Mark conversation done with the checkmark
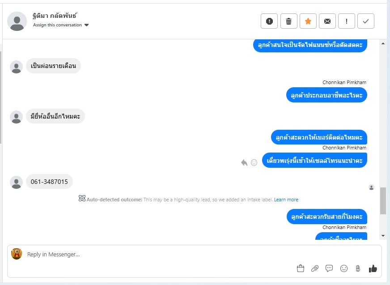Screen dimensions: 390x285 pyautogui.click(x=366, y=21)
